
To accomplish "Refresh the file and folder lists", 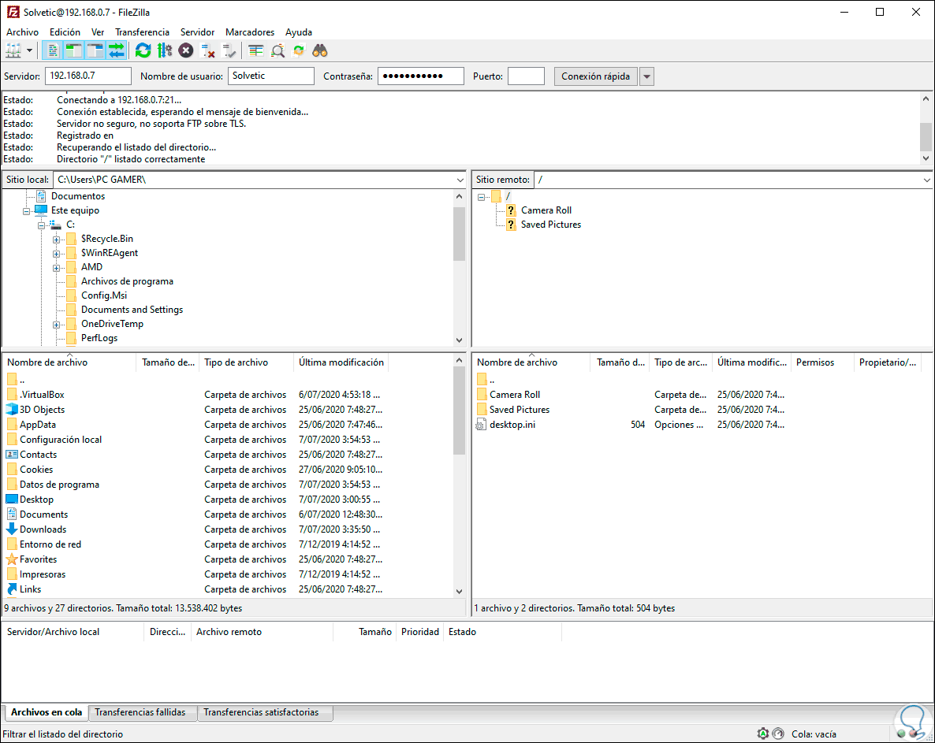I will [143, 50].
